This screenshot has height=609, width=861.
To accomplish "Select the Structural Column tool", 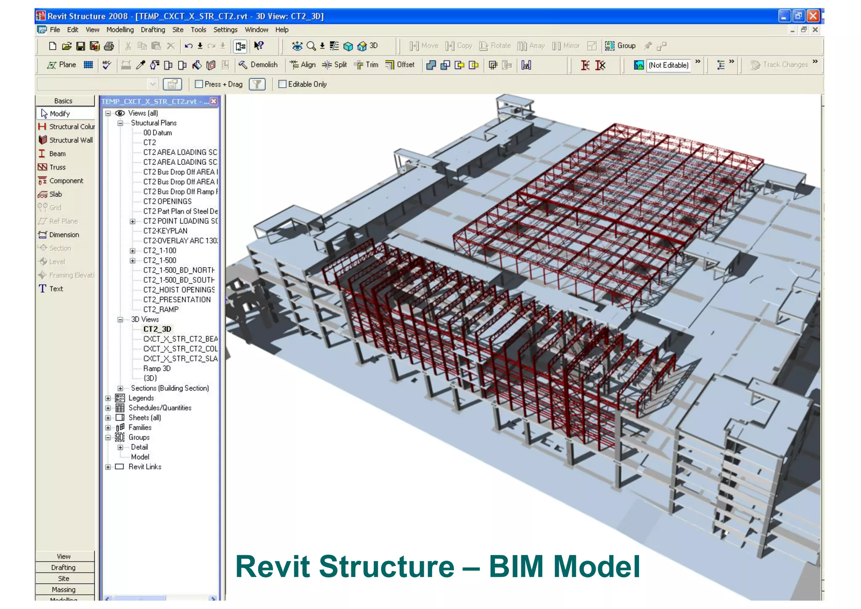I will pos(66,127).
